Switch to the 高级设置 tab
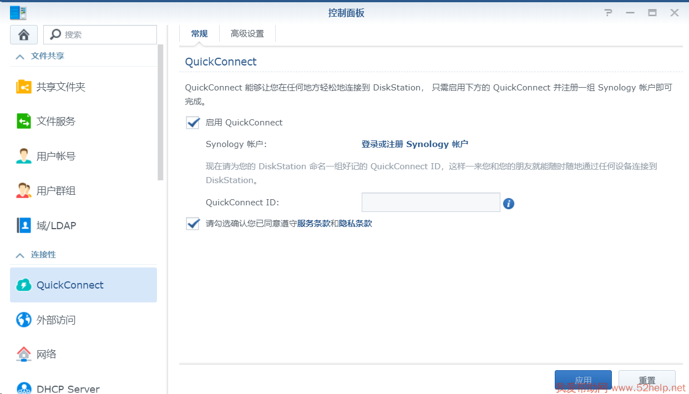 247,34
